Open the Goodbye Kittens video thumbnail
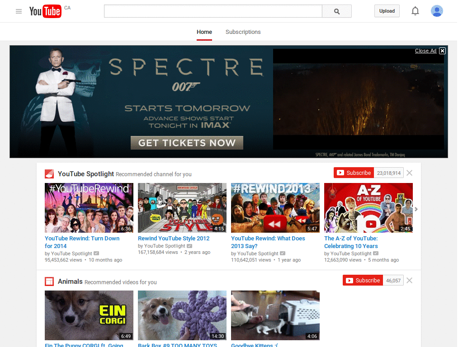The width and height of the screenshot is (463, 347). 275,315
